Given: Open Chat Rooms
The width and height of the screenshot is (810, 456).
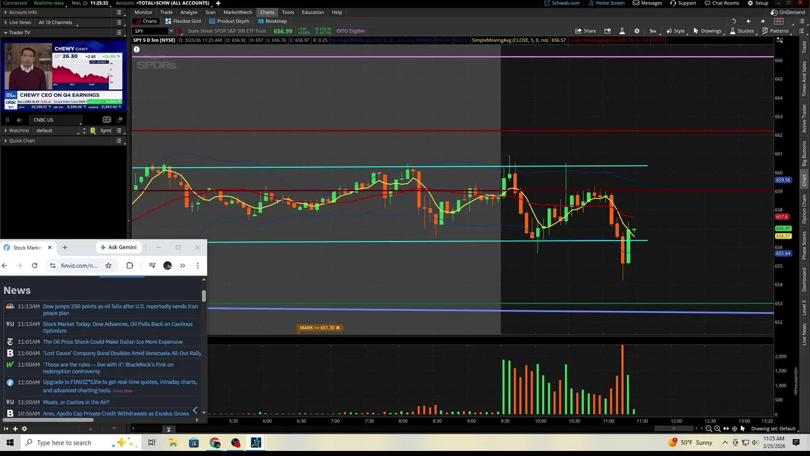Looking at the screenshot, I should coord(722,3).
